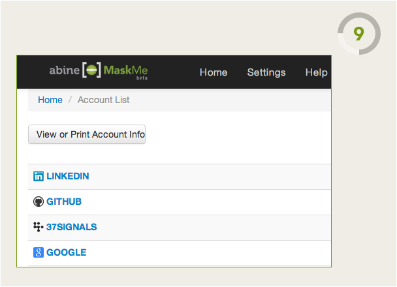The height and width of the screenshot is (287, 397).
Task: Click the LinkedIn logo icon
Action: click(39, 176)
